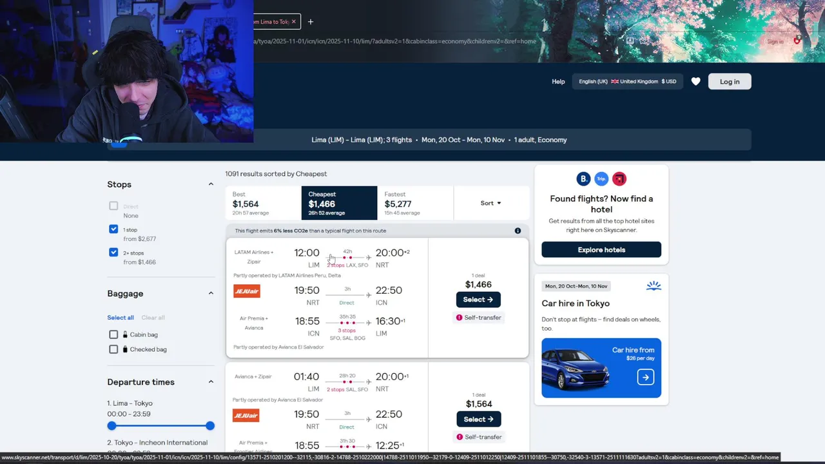Click JEJUair logo in $1,466 itinerary
This screenshot has height=464, width=825.
246,291
